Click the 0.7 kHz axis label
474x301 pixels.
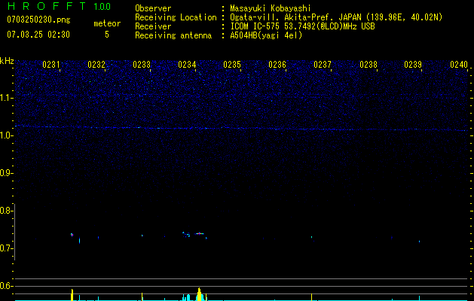[6, 248]
